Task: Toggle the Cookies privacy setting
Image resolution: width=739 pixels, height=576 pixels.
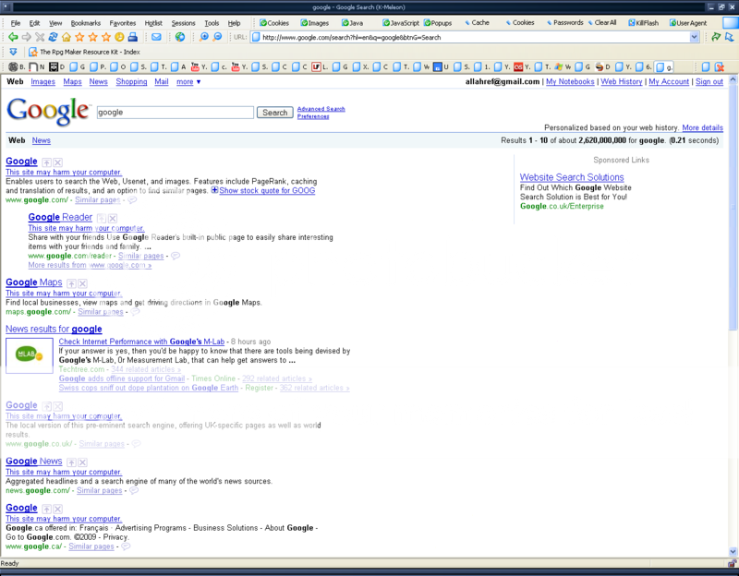Action: 274,22
